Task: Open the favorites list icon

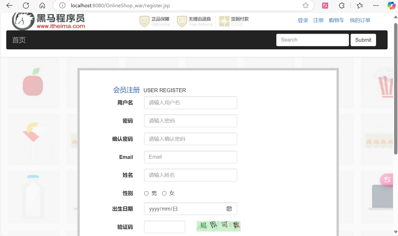Action: 360,5
